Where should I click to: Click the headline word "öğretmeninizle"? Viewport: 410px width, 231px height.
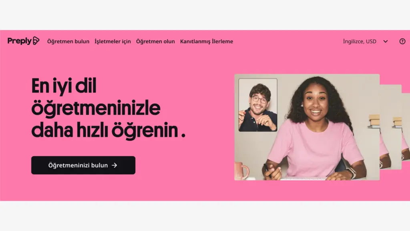point(96,108)
